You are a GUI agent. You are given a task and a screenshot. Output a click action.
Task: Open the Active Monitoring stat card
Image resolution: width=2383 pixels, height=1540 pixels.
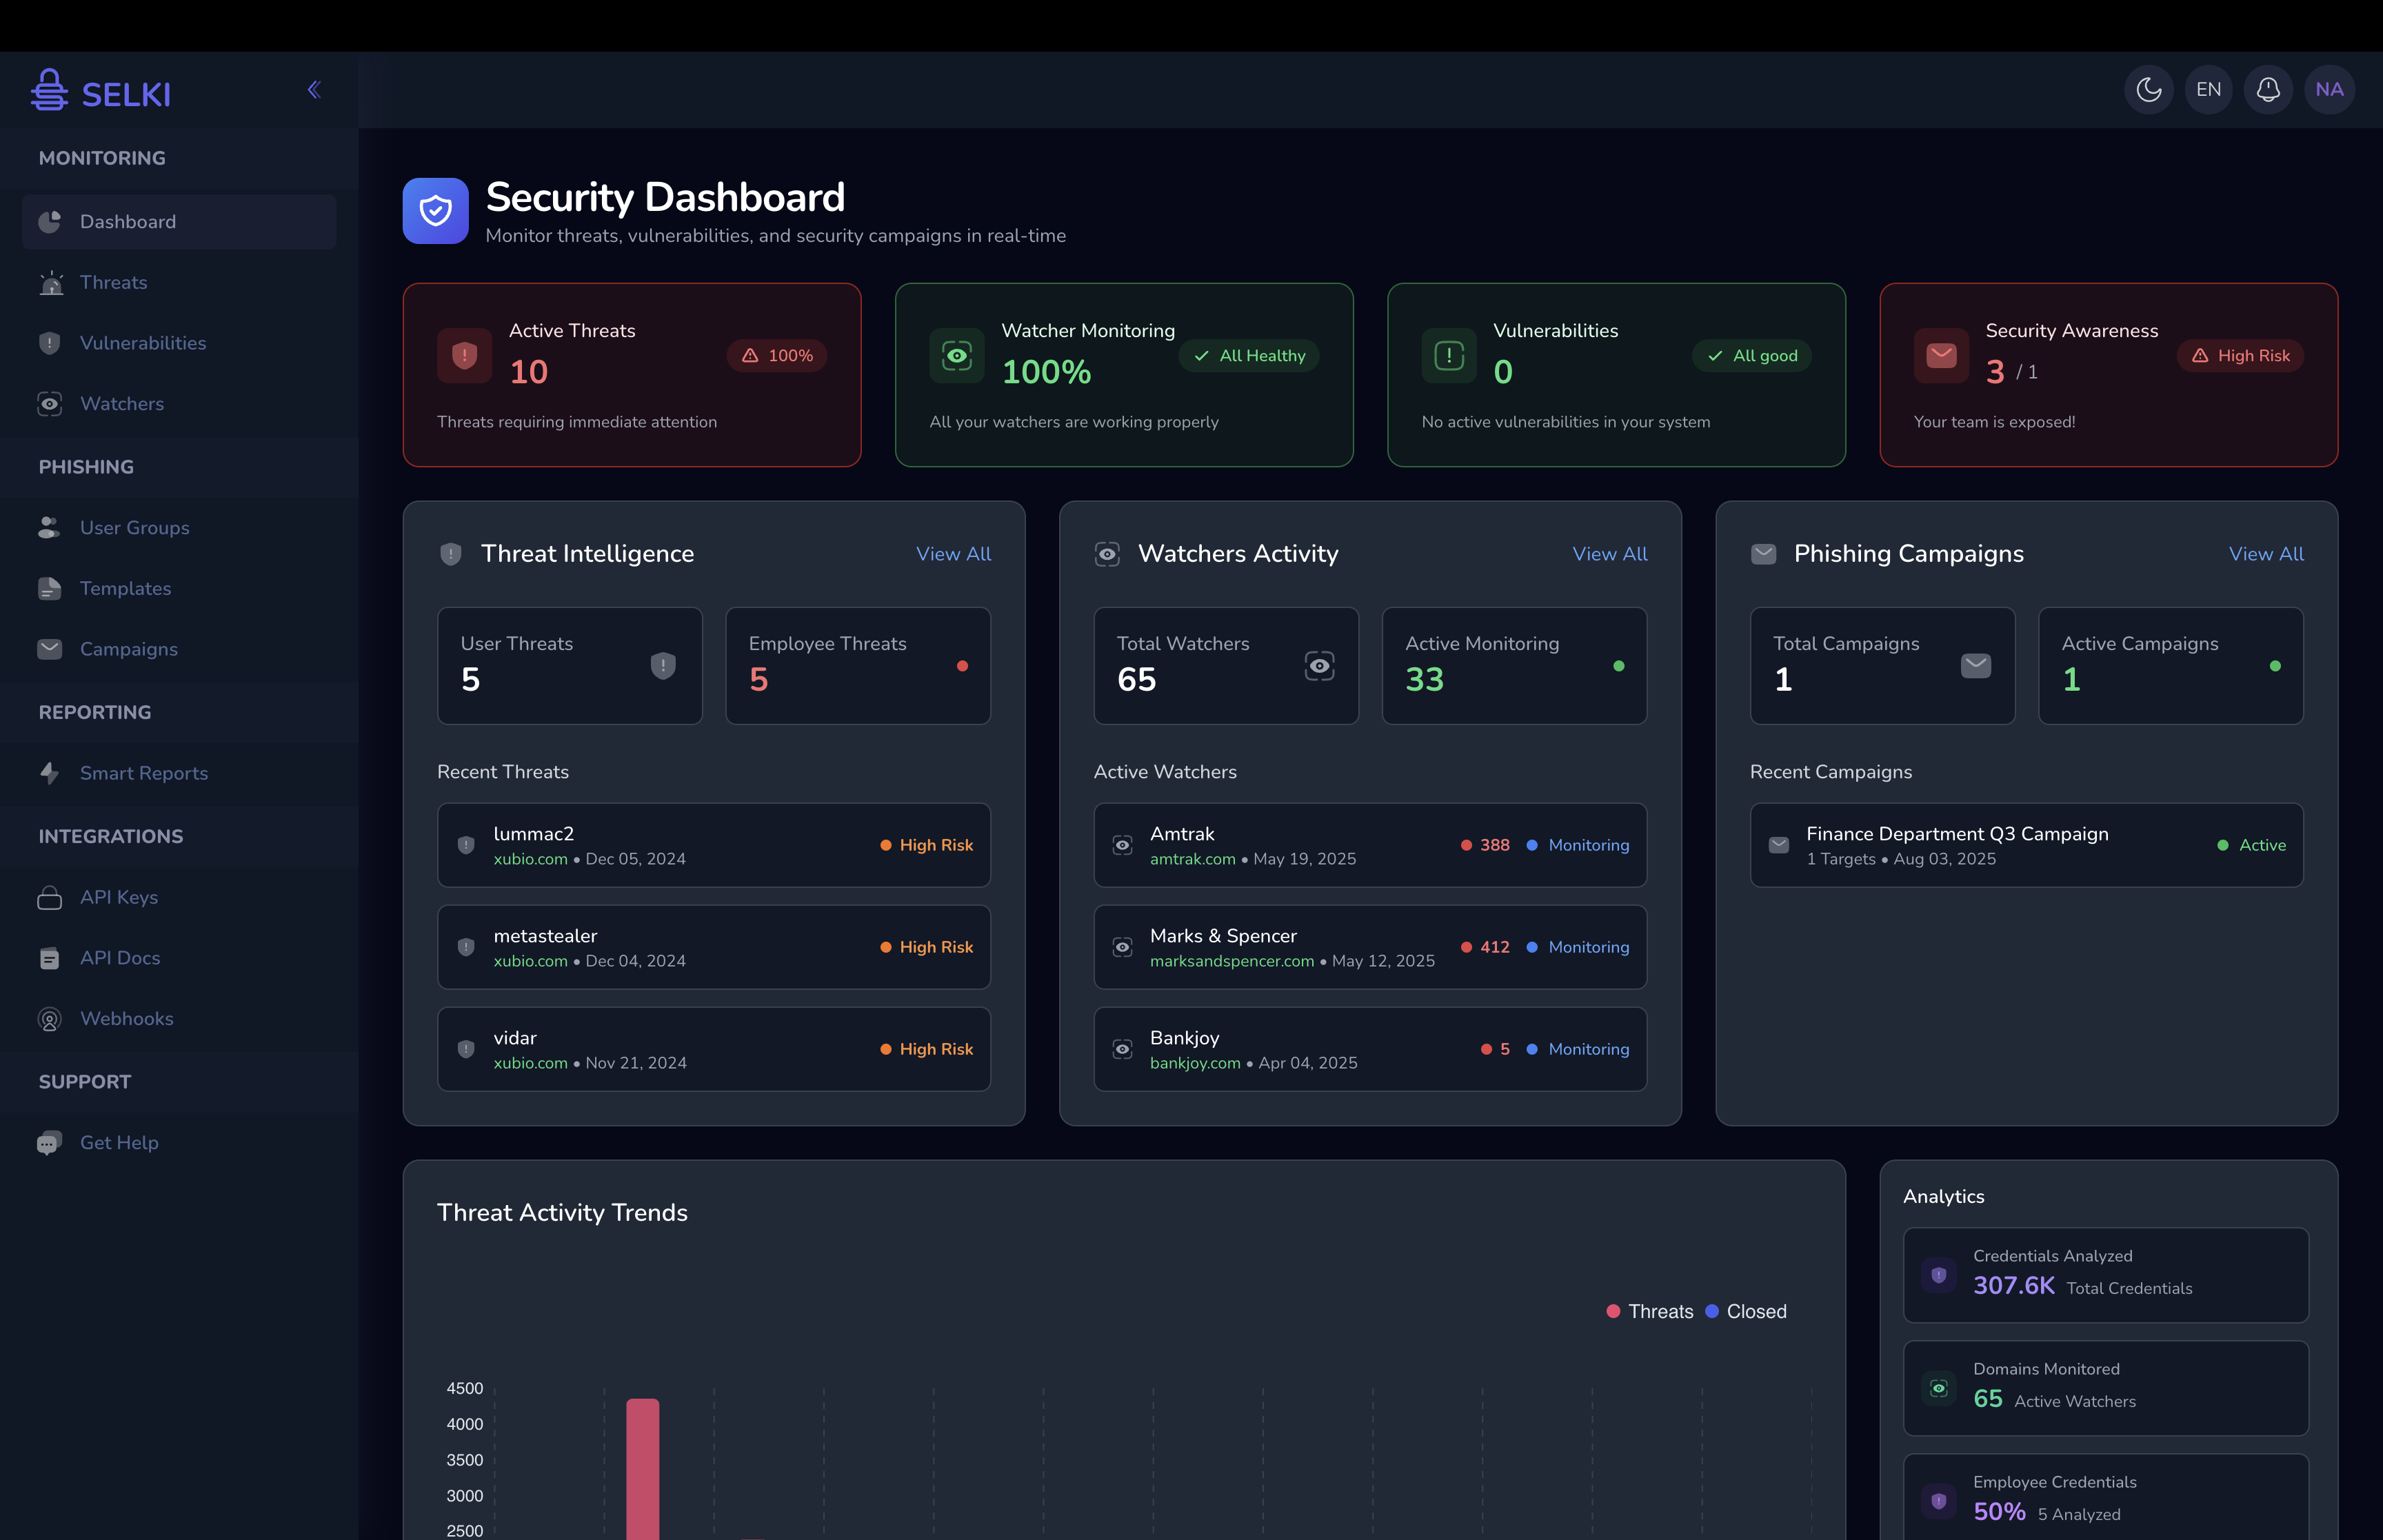click(x=1514, y=666)
